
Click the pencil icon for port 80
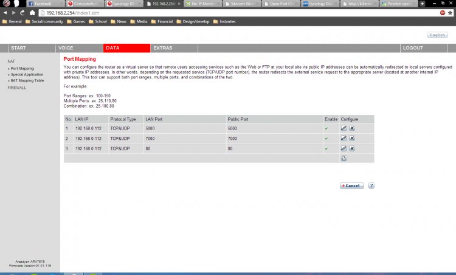click(344, 148)
